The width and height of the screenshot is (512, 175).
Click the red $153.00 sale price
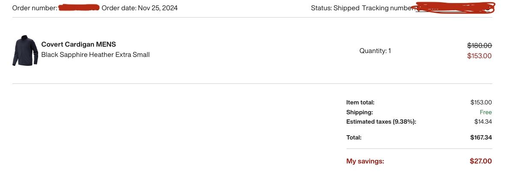479,56
